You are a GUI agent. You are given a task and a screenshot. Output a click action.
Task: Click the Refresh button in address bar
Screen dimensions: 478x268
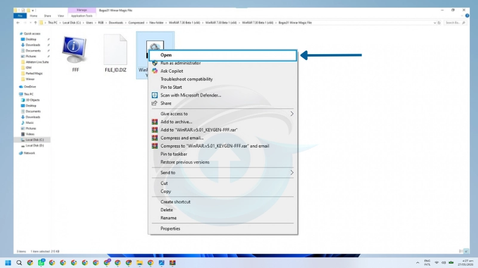pyautogui.click(x=439, y=23)
